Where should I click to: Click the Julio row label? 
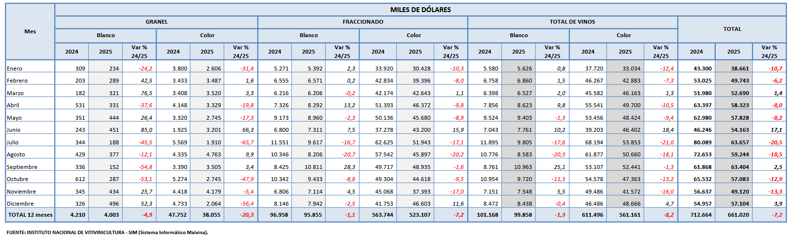[13, 142]
